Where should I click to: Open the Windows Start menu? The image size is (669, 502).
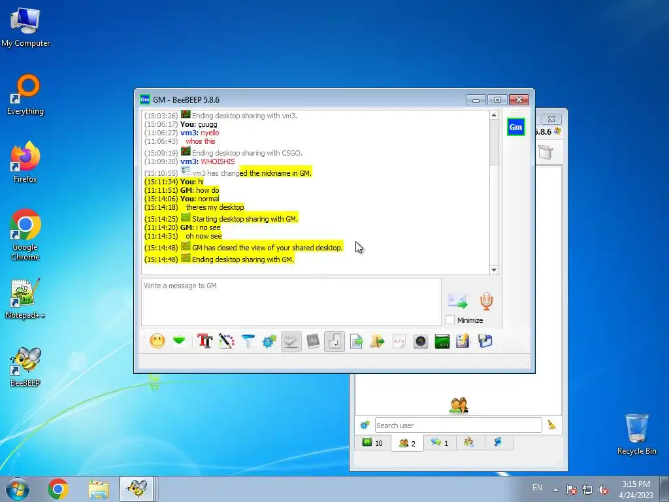tap(17, 489)
